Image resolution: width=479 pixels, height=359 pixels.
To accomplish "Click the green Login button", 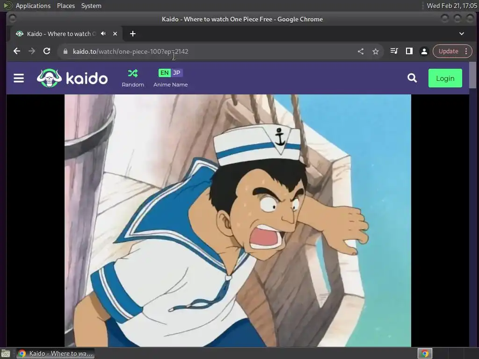I will click(445, 78).
